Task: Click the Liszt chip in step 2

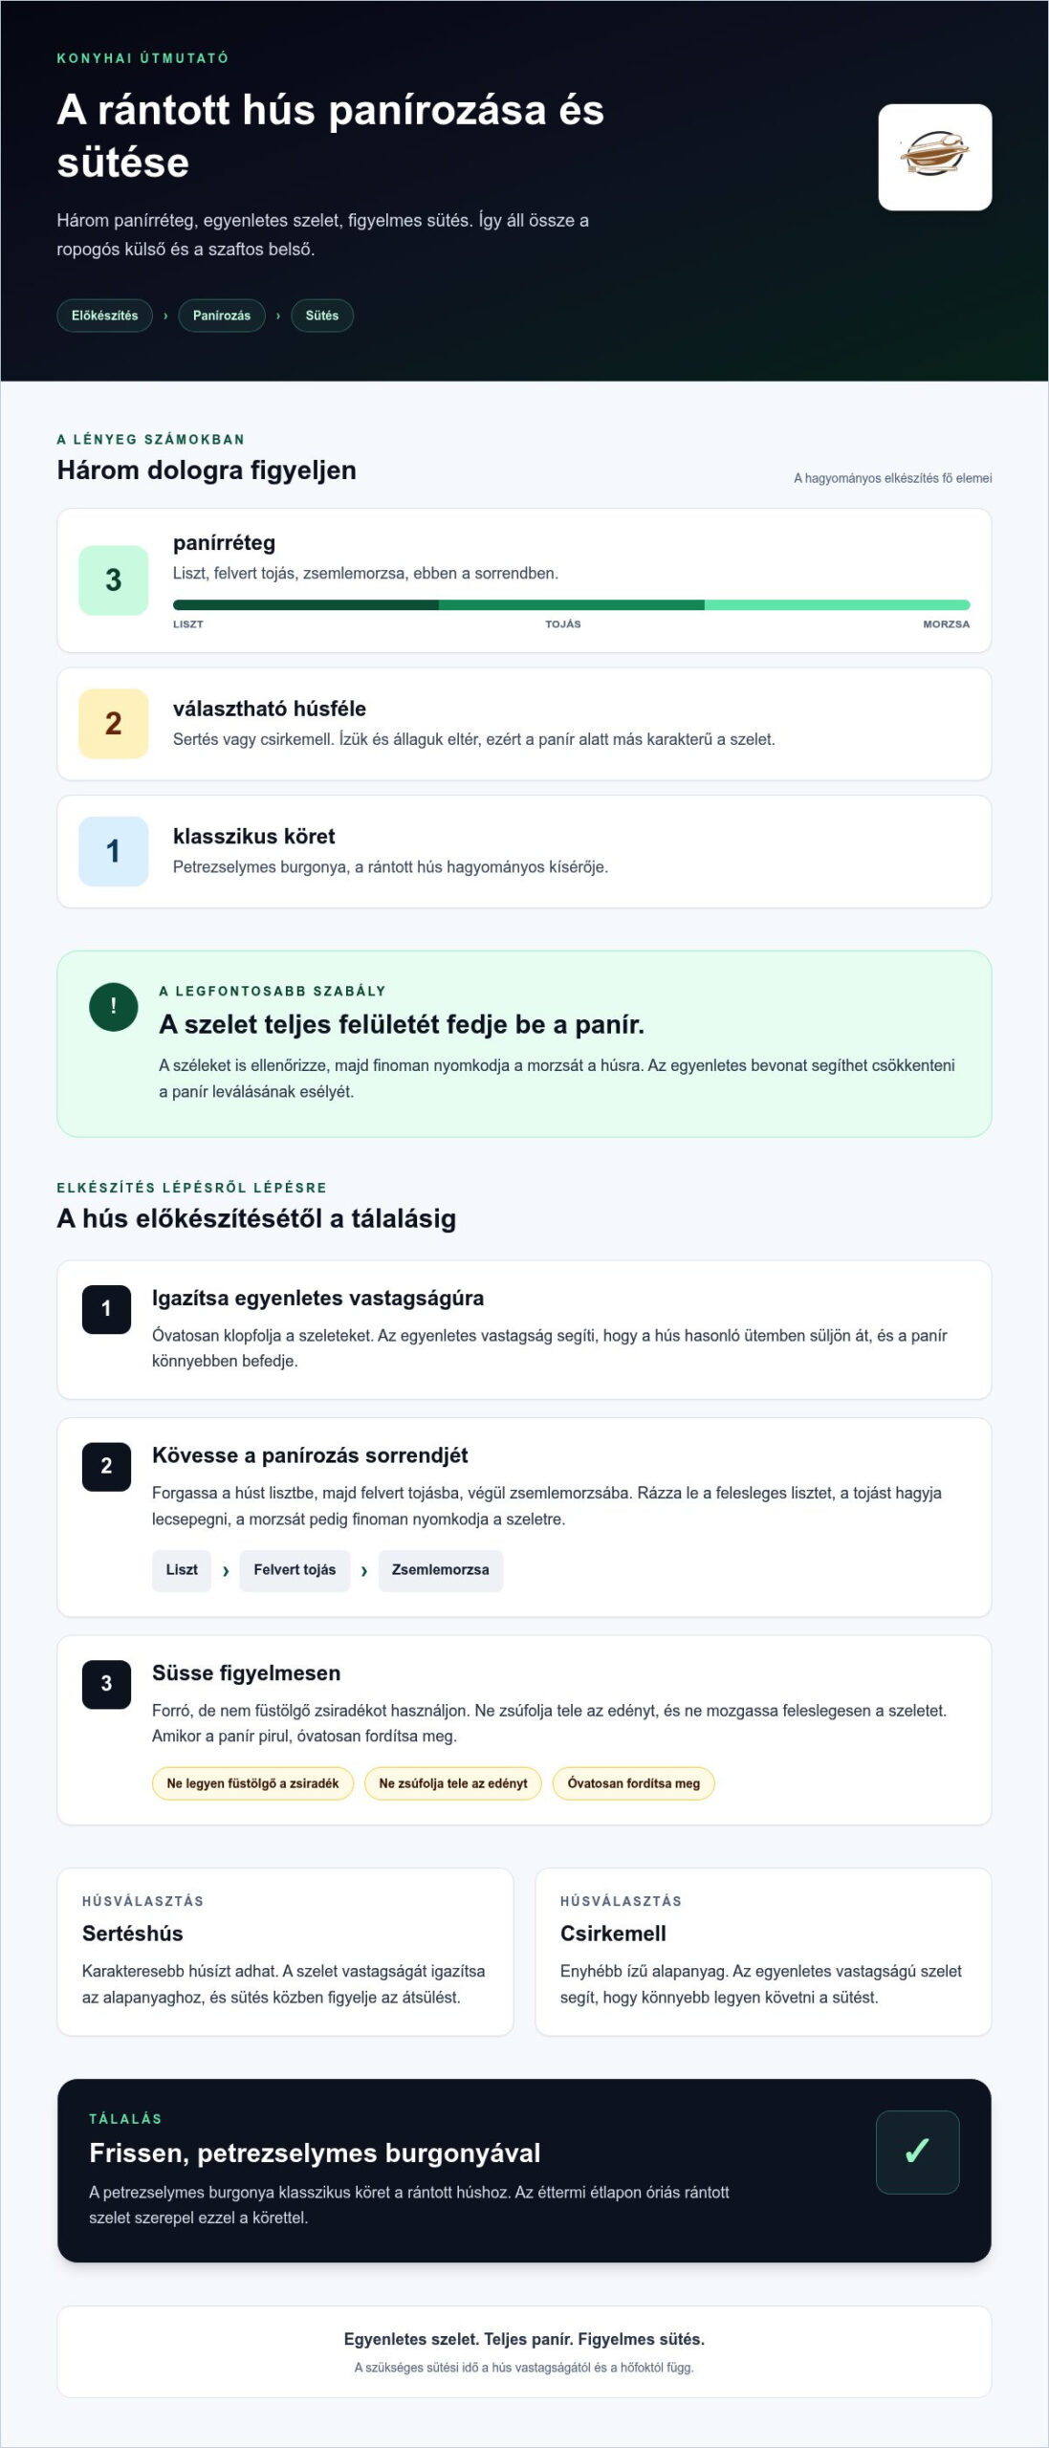Action: 182,1570
